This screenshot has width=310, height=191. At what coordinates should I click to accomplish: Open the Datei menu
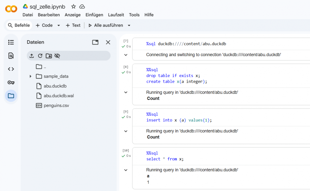pyautogui.click(x=28, y=15)
